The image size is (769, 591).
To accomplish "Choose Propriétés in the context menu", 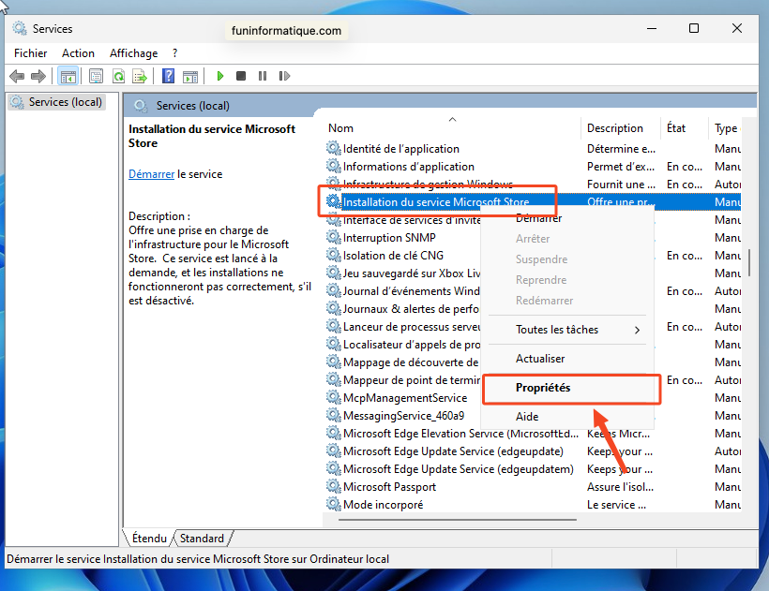I will 543,388.
